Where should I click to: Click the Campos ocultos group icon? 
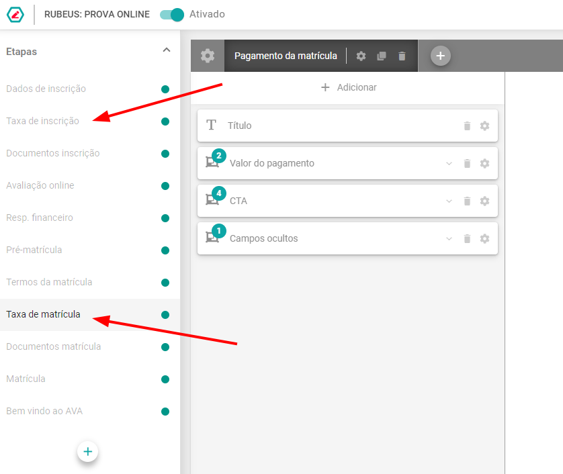(x=212, y=237)
